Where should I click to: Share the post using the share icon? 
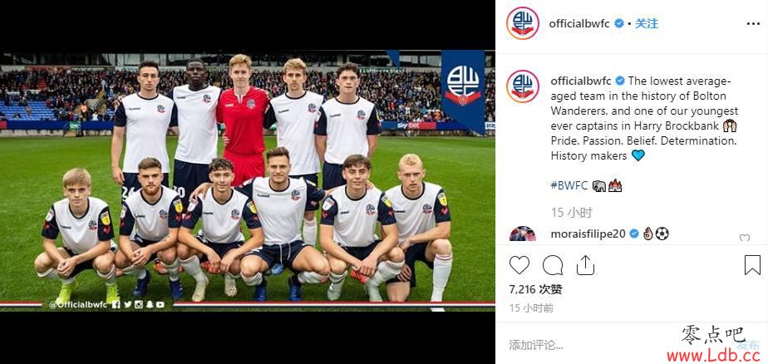click(585, 265)
